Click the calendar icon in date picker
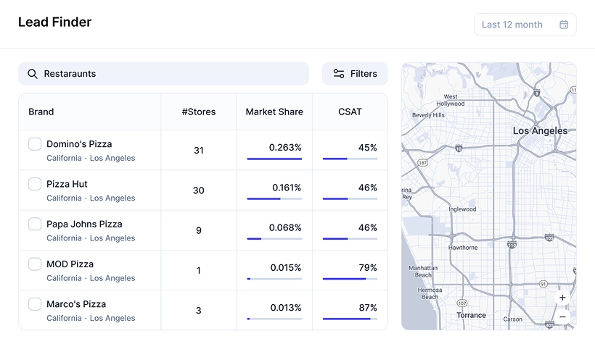Viewport: 595px width, 344px height. pyautogui.click(x=564, y=25)
